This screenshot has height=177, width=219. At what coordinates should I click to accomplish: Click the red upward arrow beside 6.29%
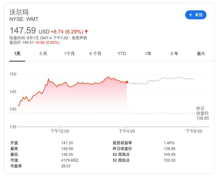[x=87, y=31]
